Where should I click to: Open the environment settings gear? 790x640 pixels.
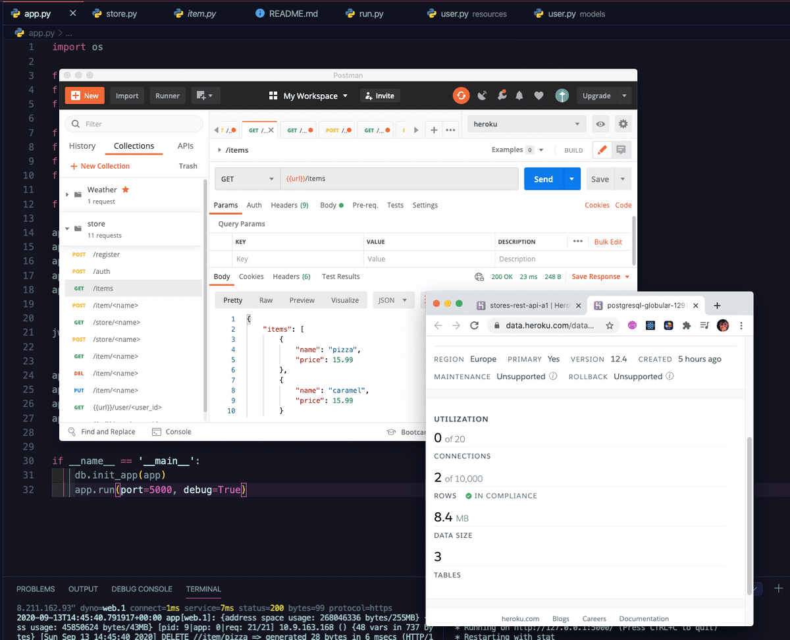coord(623,124)
